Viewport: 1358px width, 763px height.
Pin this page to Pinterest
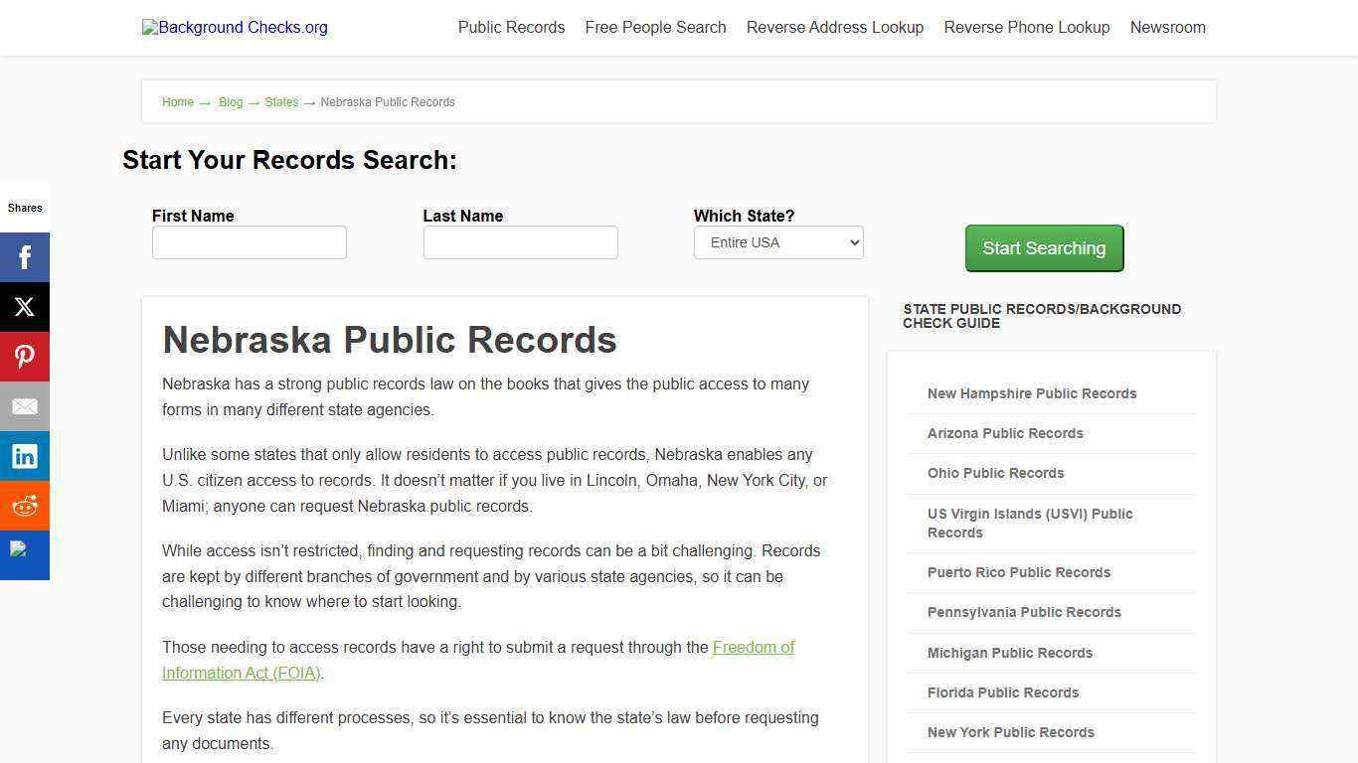25,356
